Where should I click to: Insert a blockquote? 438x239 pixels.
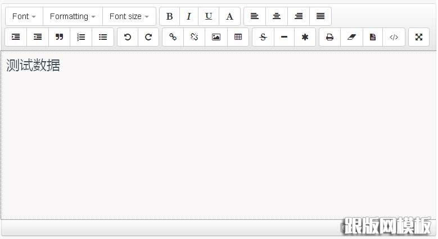[x=59, y=37]
